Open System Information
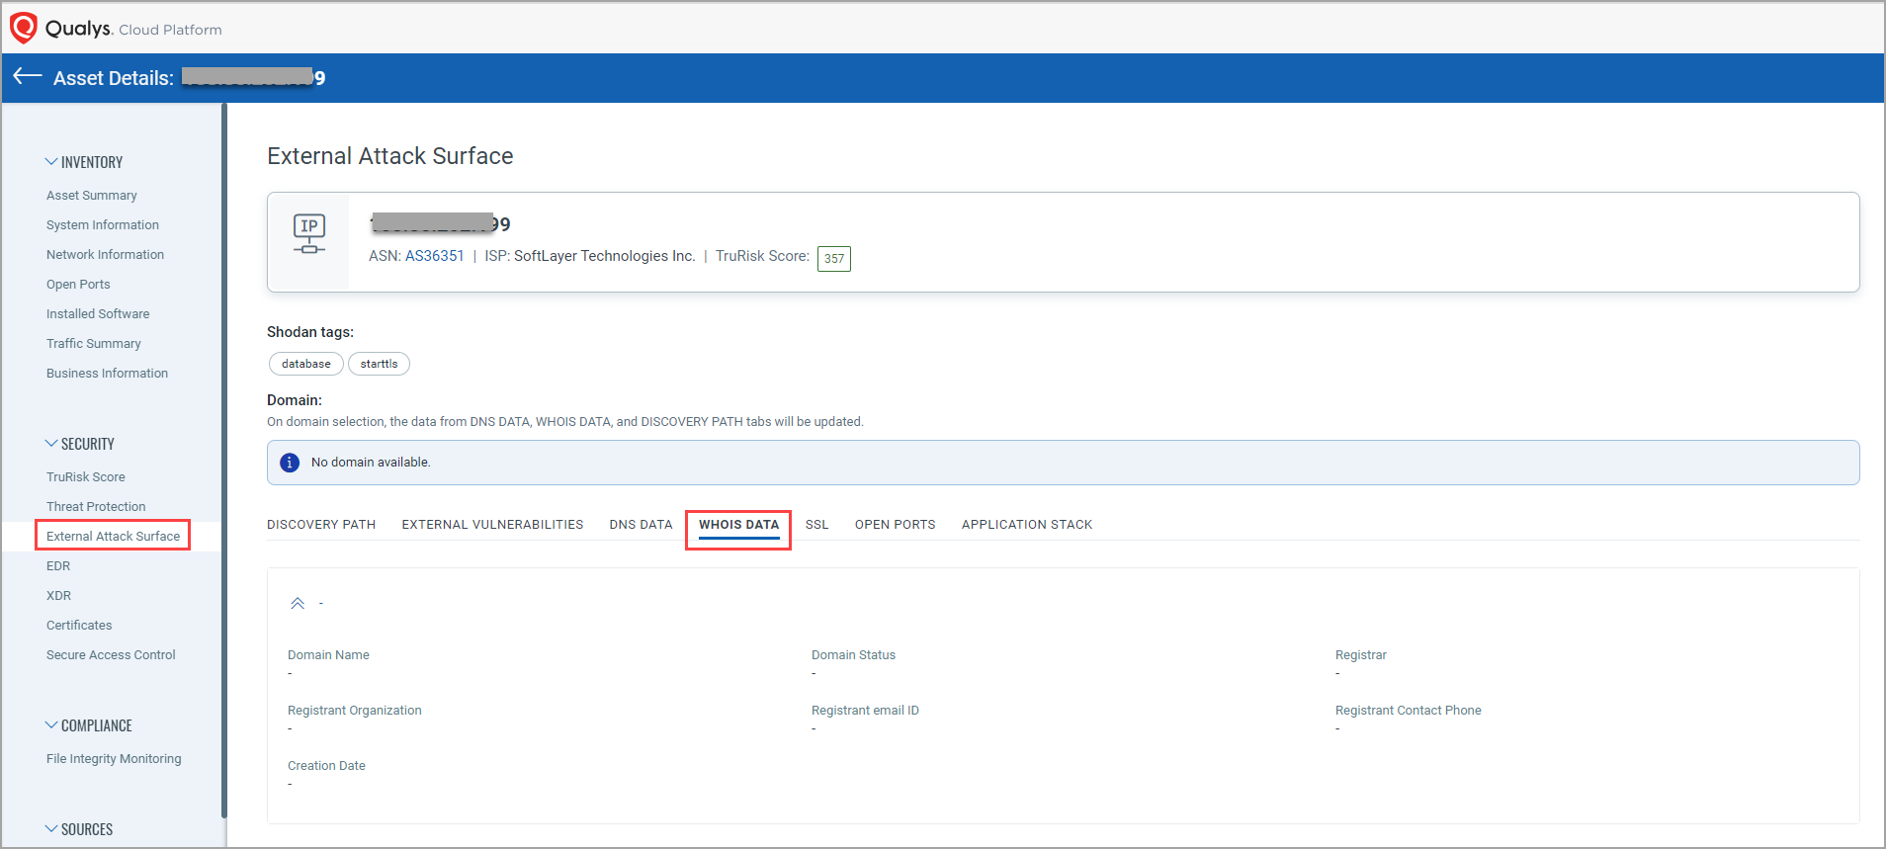The height and width of the screenshot is (849, 1886). (x=103, y=225)
